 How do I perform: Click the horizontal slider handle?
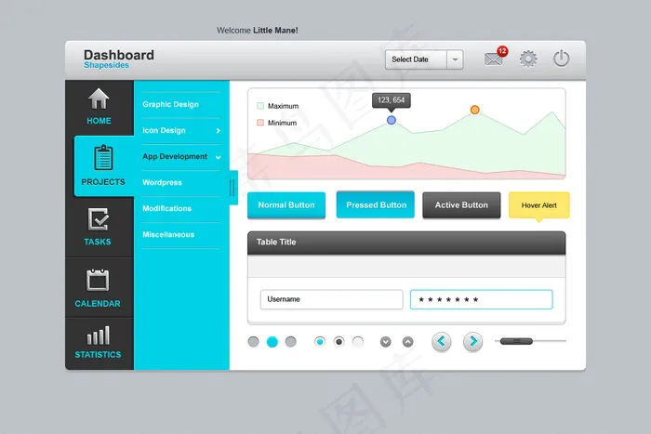tap(517, 342)
